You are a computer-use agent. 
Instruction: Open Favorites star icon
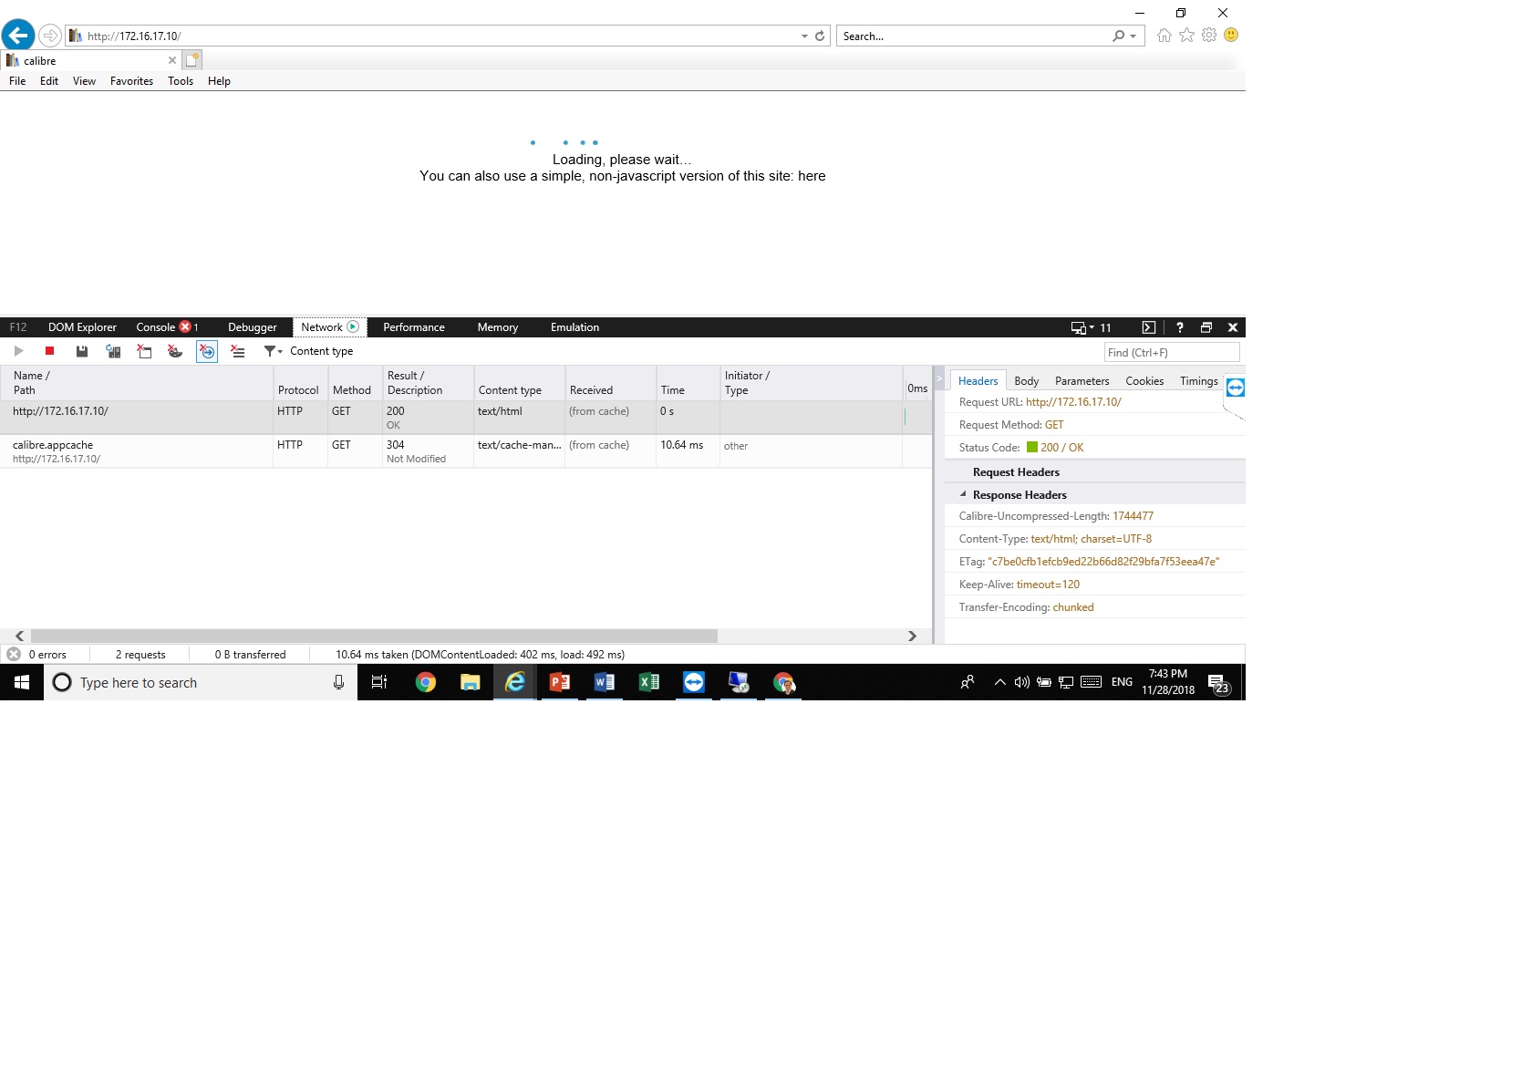coord(1186,36)
